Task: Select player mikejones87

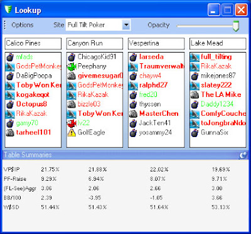Action: pyautogui.click(x=218, y=76)
